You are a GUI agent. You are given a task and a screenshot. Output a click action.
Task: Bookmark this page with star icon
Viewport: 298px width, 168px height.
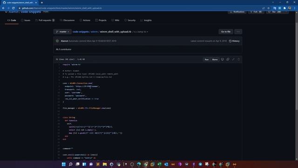(268, 8)
